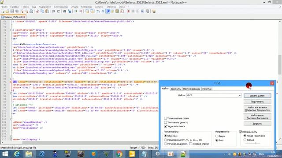
Task: Click Найти все в Текущем Документе button
Action: point(257,117)
